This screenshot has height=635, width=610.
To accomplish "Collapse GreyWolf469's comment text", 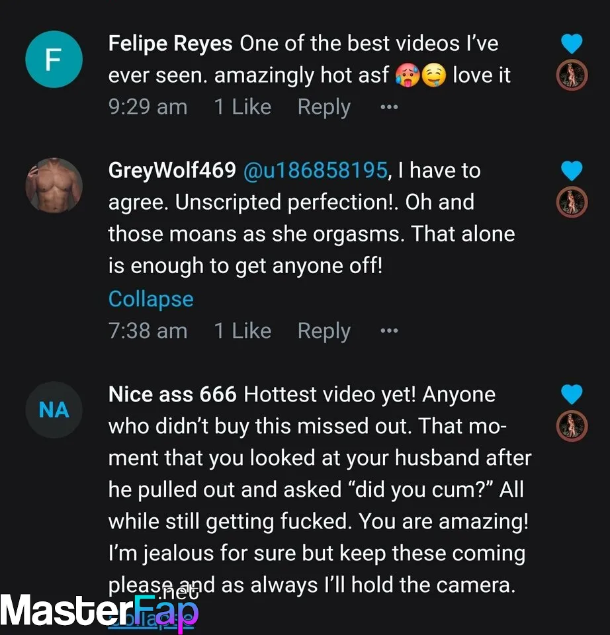I will [x=151, y=299].
